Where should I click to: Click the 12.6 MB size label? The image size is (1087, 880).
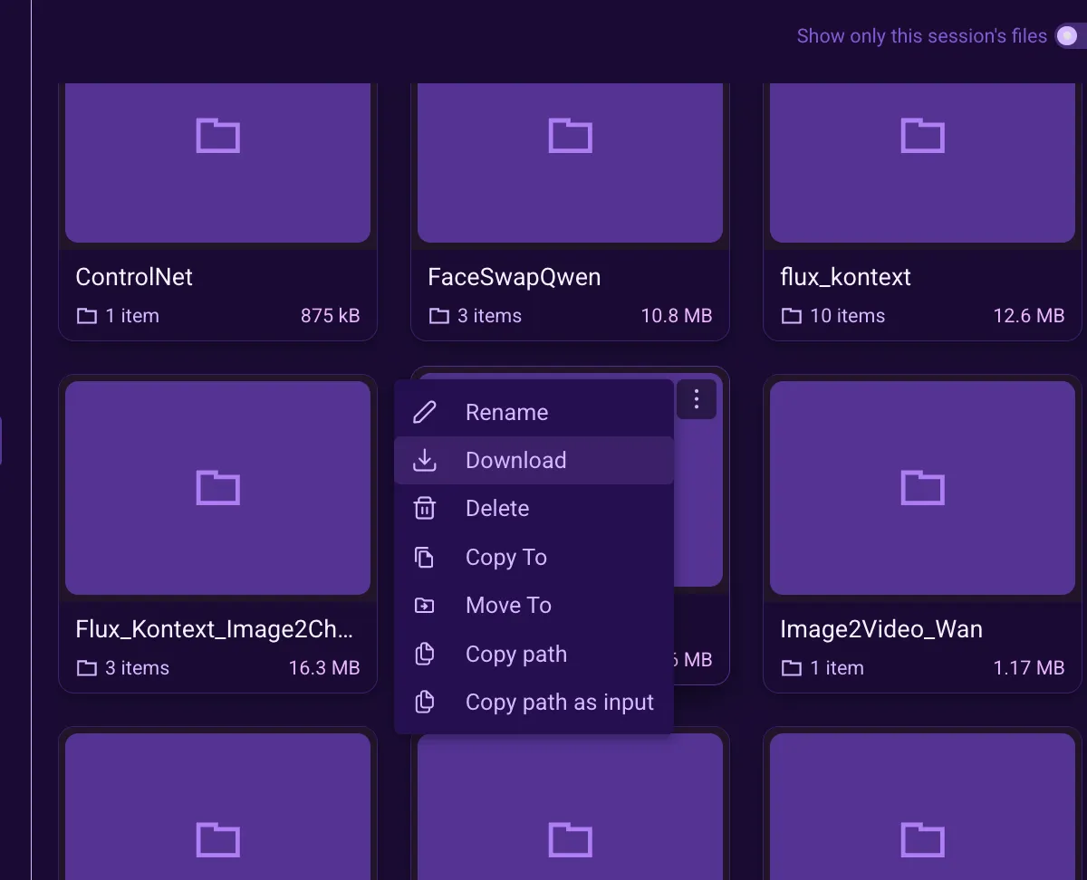(1029, 316)
